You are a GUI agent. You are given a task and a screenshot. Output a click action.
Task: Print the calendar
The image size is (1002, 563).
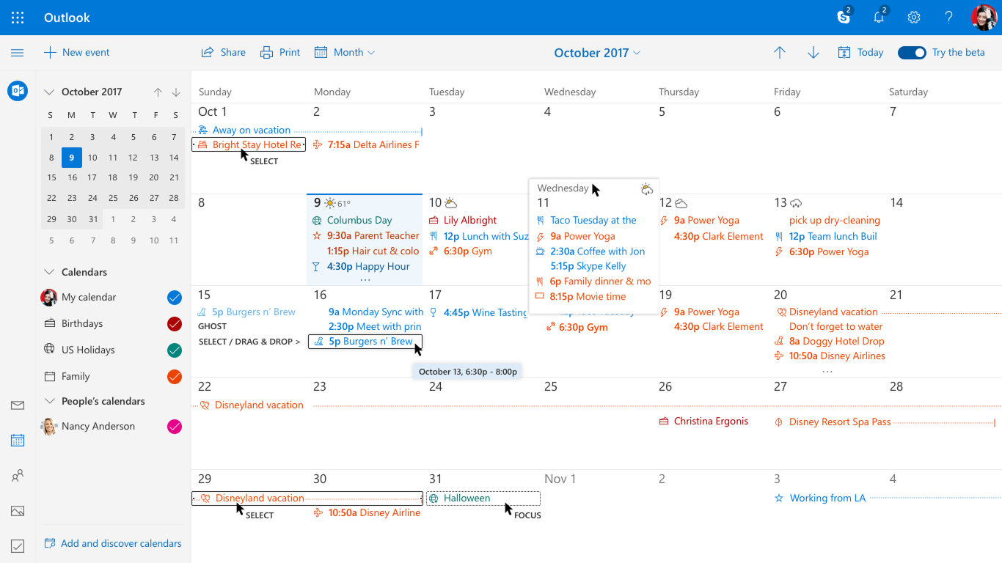click(x=281, y=53)
